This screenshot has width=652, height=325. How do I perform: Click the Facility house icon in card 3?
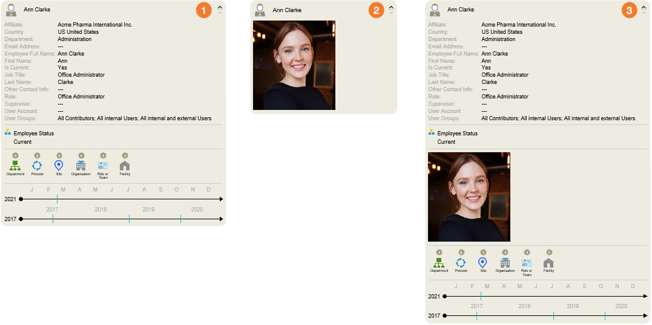pos(548,263)
